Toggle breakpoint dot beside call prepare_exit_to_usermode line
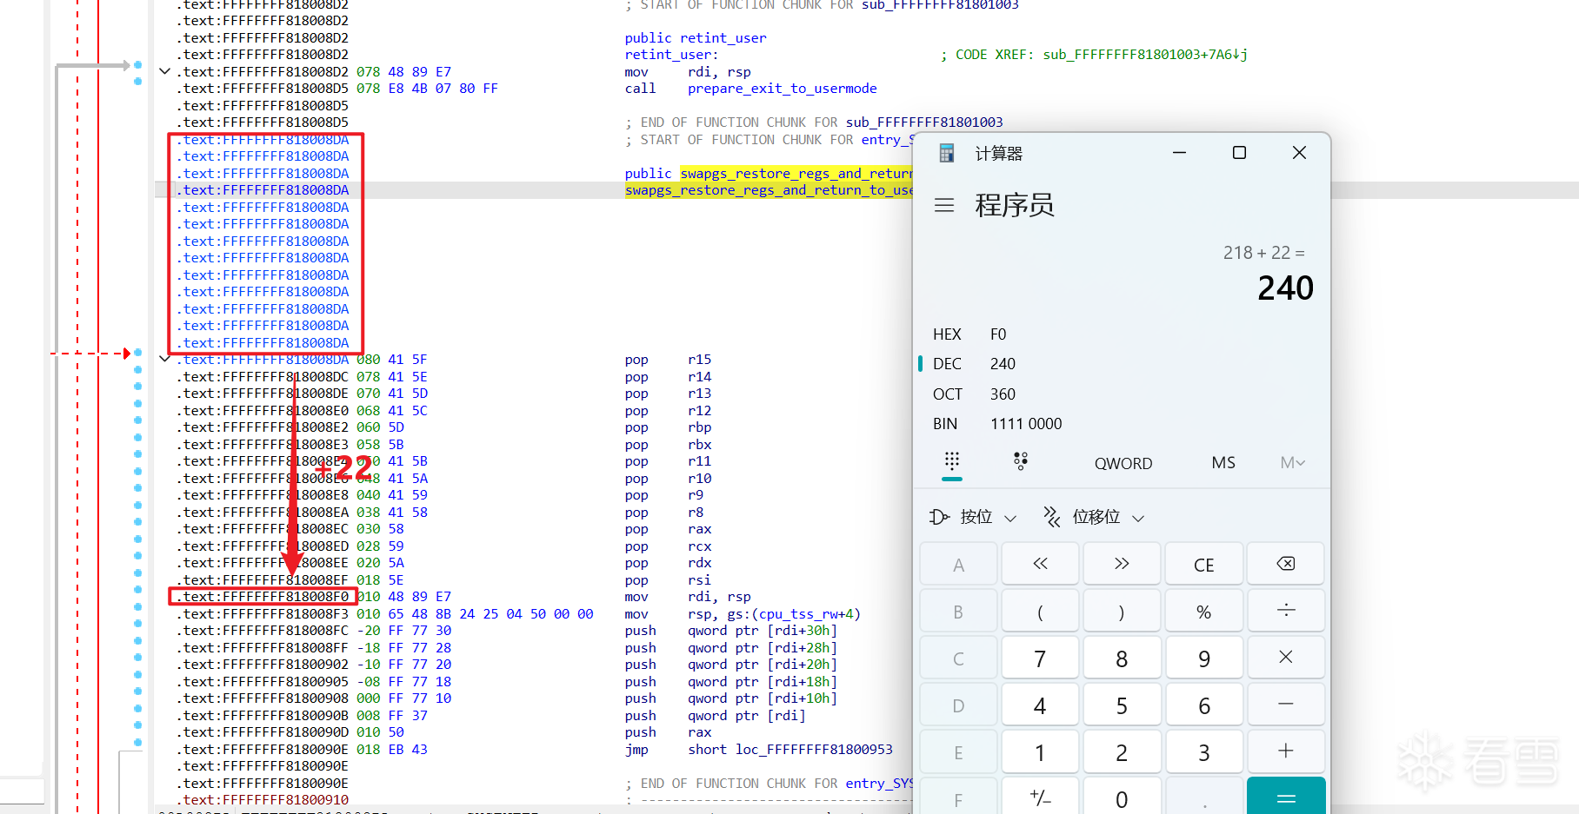This screenshot has width=1579, height=814. 137,82
